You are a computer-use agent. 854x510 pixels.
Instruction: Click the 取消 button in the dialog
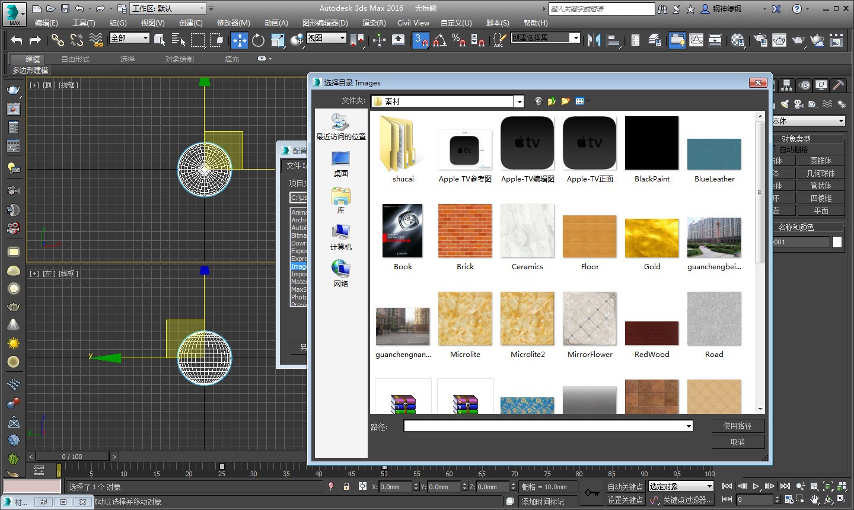click(x=738, y=441)
